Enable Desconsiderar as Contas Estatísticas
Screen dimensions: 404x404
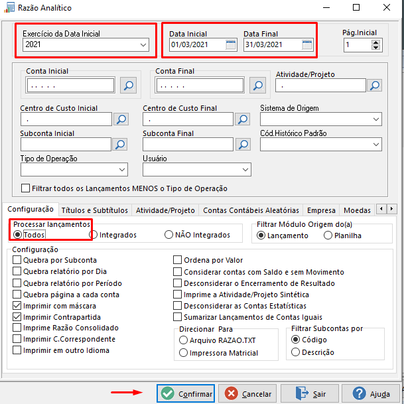coord(177,306)
